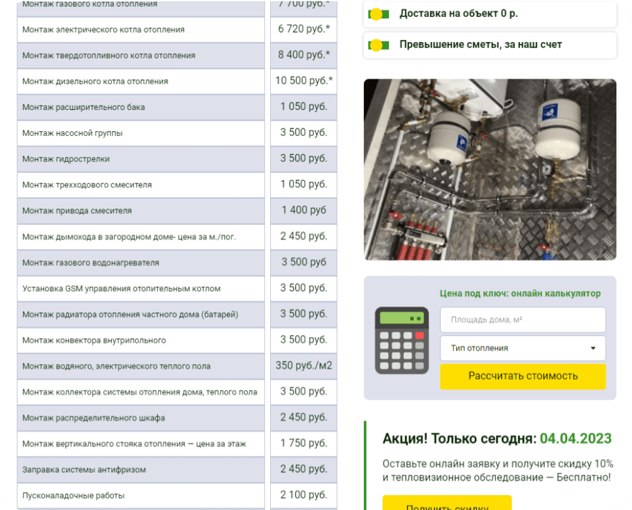Click the "10 500 руб.*" diesel boiler price

tap(303, 80)
